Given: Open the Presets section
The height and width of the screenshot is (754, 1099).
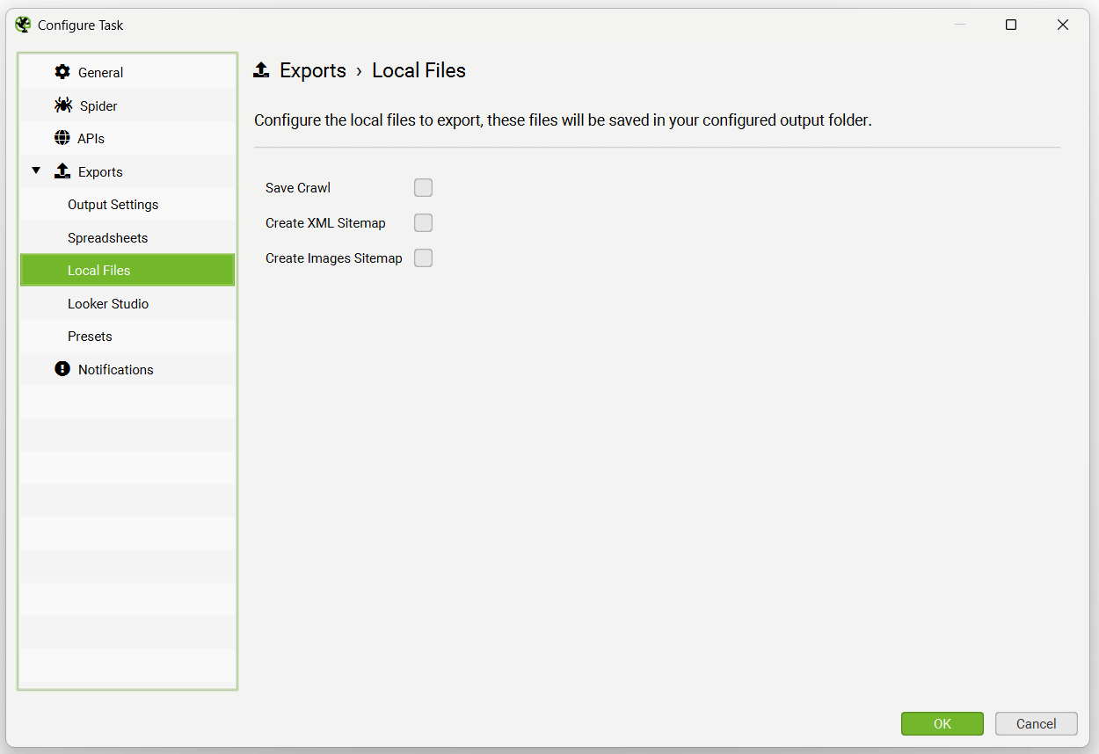Looking at the screenshot, I should [90, 336].
